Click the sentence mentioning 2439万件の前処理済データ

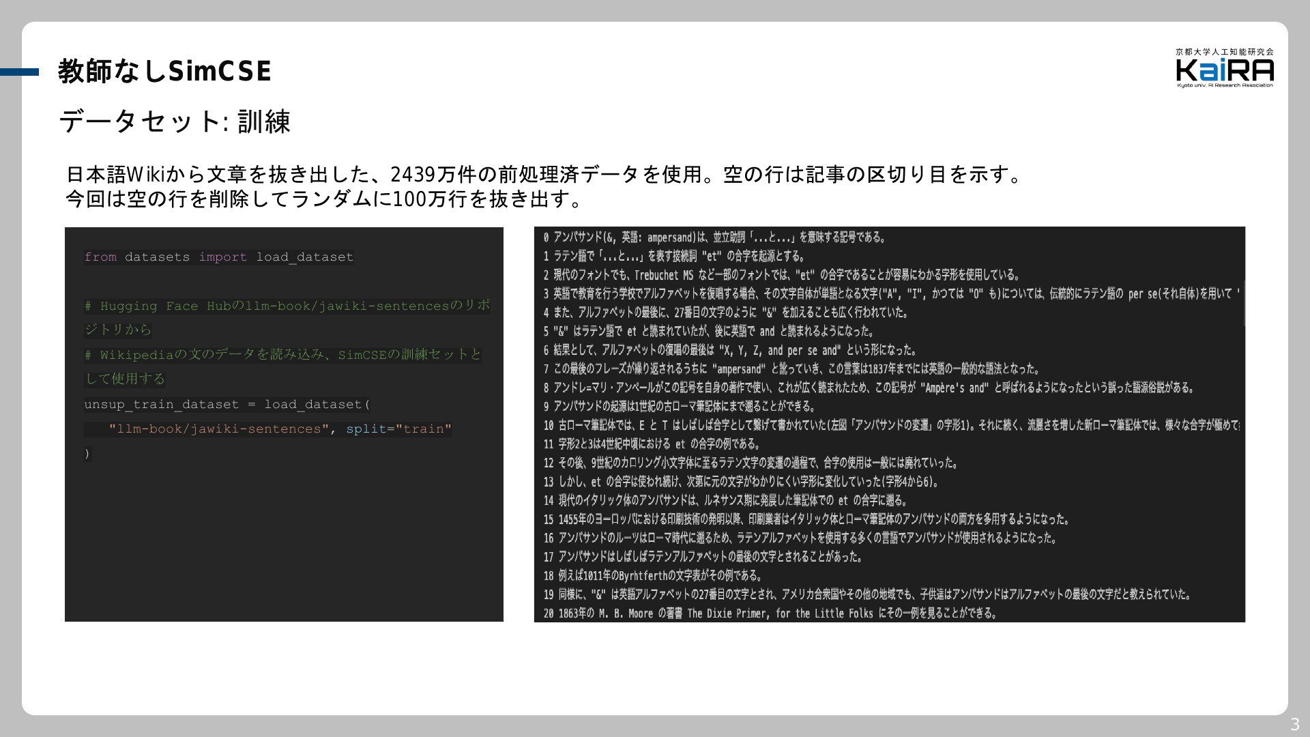pyautogui.click(x=545, y=175)
